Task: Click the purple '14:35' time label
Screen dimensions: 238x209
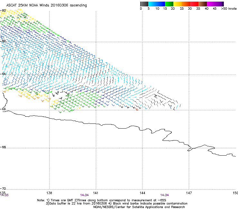Action: pyautogui.click(x=4, y=195)
